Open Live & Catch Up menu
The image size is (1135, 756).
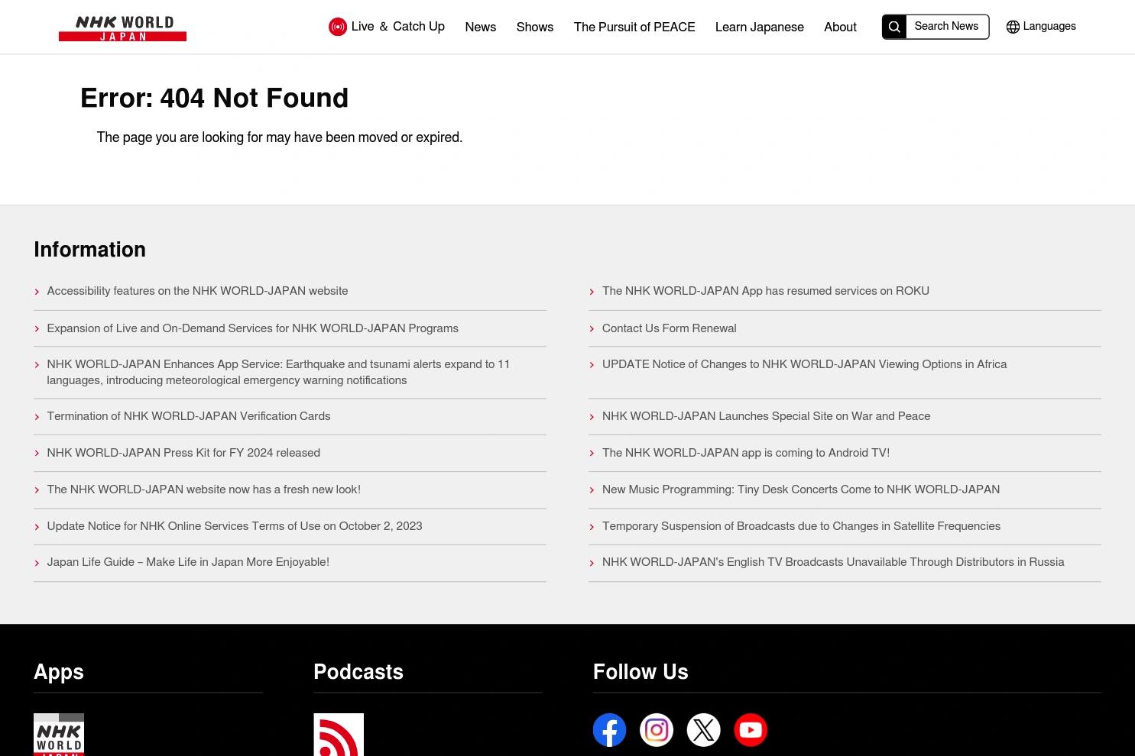click(x=387, y=27)
